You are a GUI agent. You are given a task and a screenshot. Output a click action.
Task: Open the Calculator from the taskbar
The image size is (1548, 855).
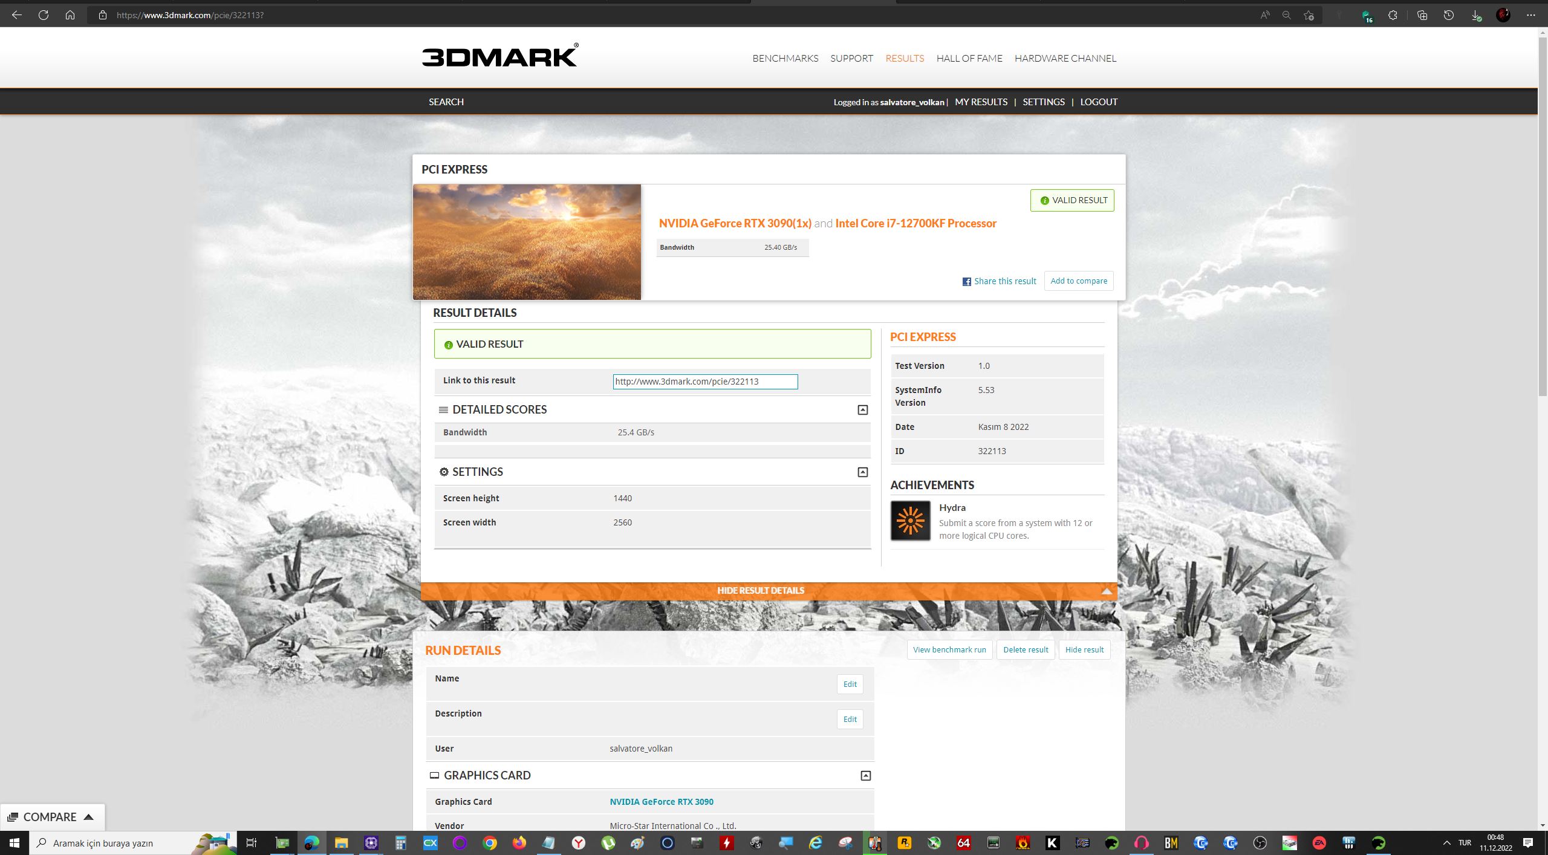click(x=400, y=843)
